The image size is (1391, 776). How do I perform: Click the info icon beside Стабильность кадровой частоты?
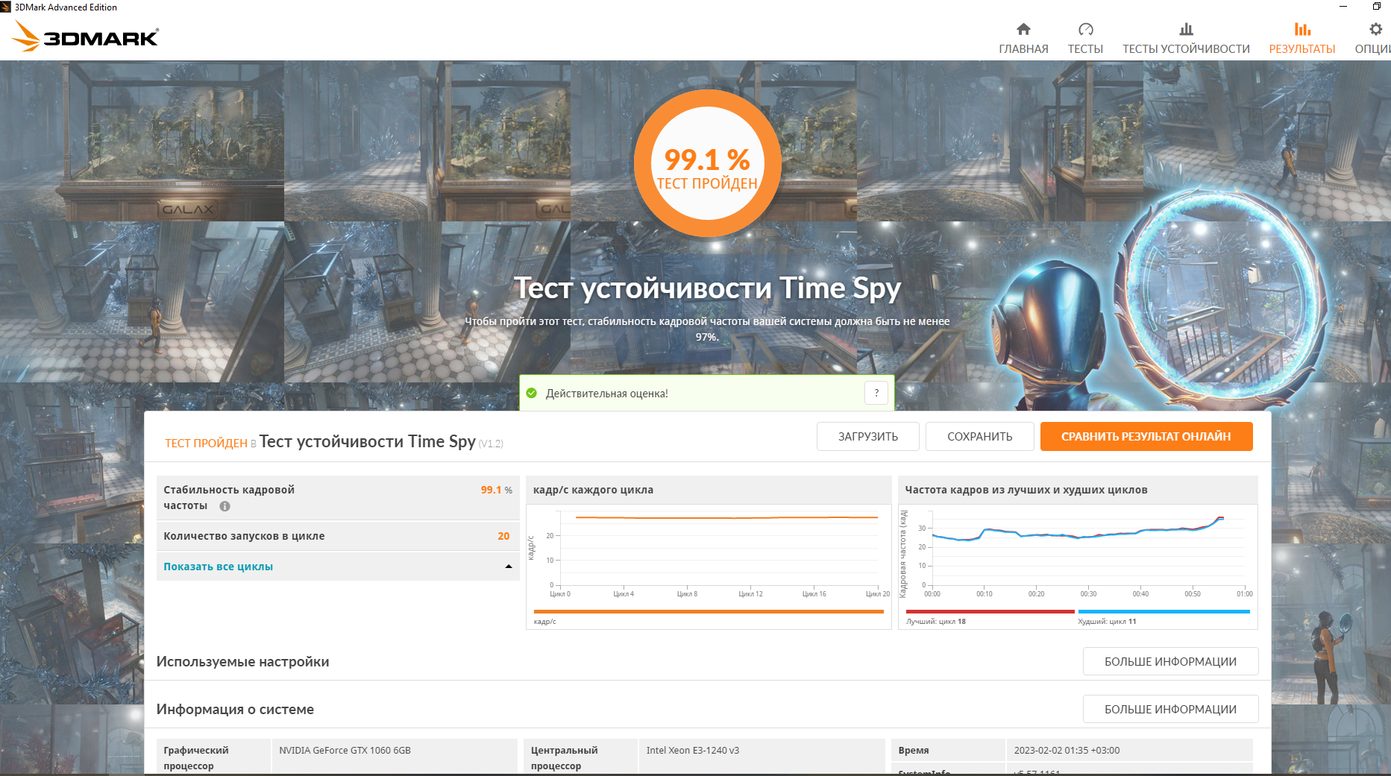pyautogui.click(x=224, y=506)
